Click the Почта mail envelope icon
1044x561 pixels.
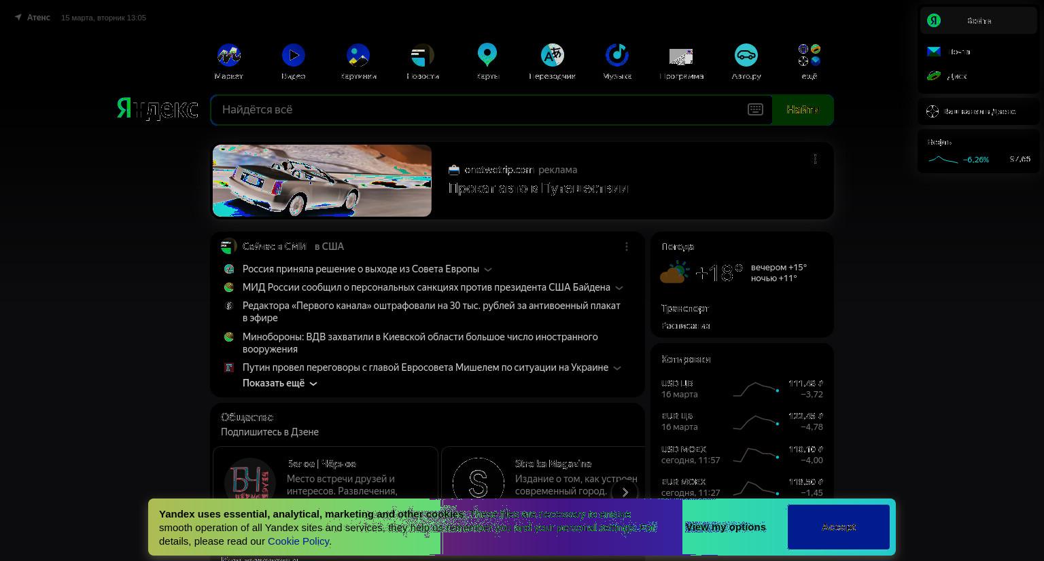tap(934, 52)
